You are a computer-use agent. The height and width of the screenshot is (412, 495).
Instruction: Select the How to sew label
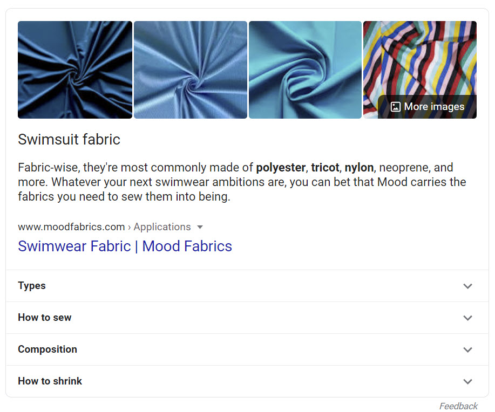pos(45,318)
